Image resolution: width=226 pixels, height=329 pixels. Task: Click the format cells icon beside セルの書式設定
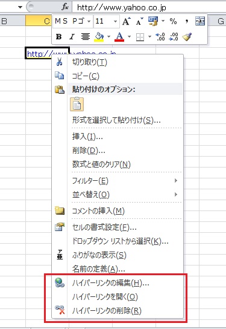[60, 227]
